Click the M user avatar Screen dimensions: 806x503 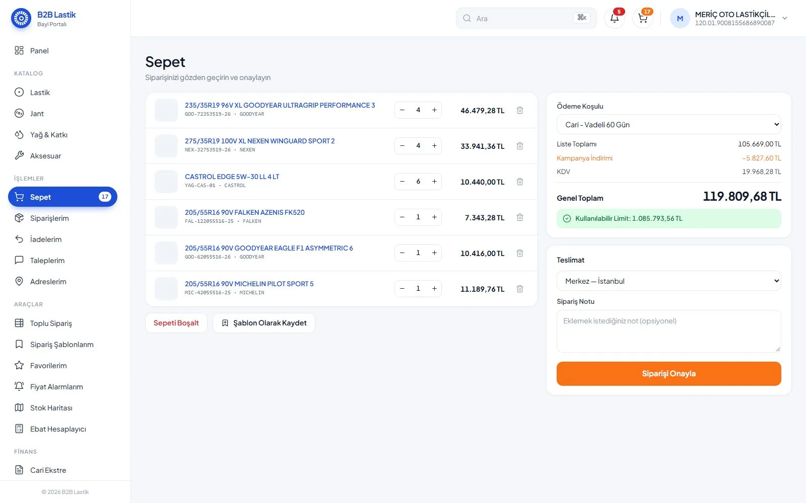click(x=680, y=19)
